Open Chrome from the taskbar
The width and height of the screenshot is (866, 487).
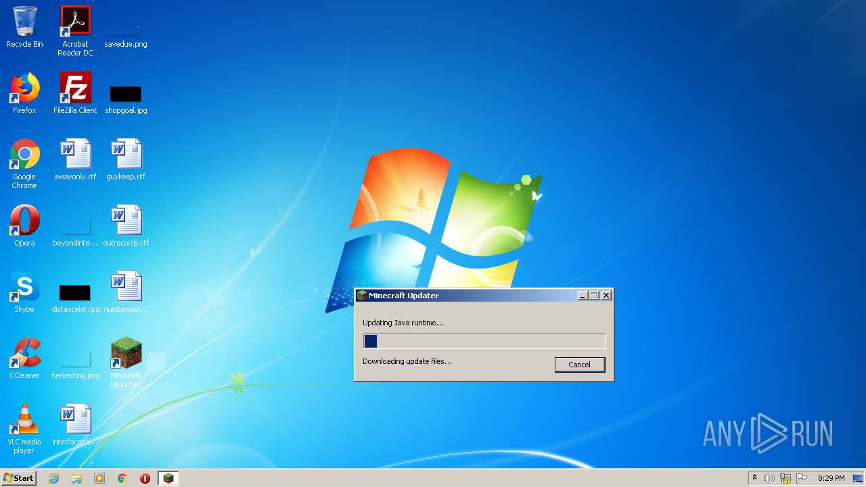click(122, 478)
